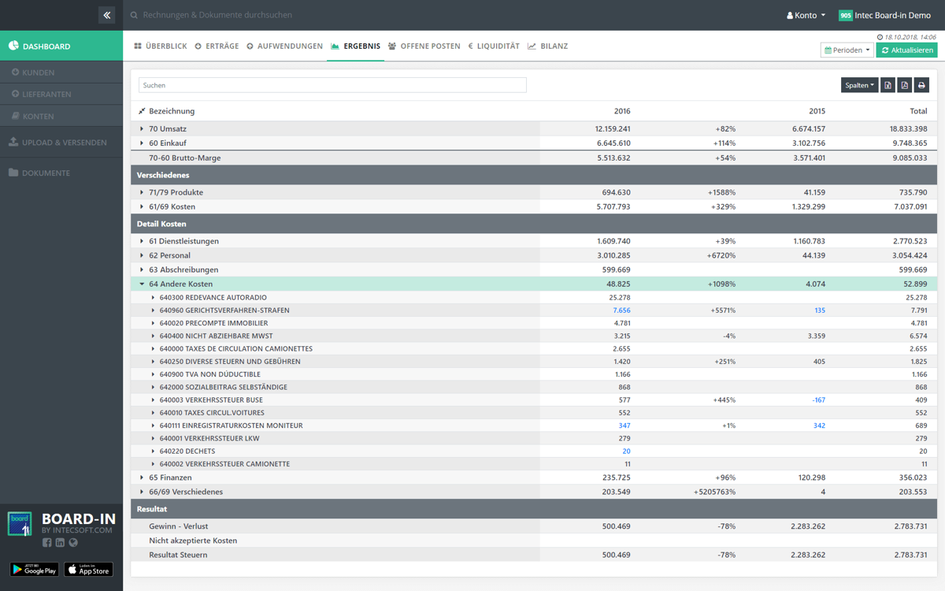Click the pin icon beside Bezeichnung
The width and height of the screenshot is (945, 591).
(x=142, y=111)
